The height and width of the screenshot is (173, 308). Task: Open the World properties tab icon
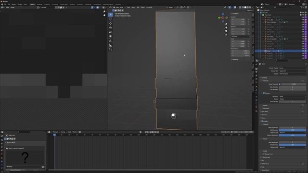pyautogui.click(x=257, y=82)
